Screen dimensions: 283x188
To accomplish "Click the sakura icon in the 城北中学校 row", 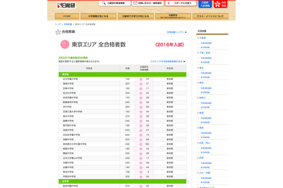I will pyautogui.click(x=141, y=117).
